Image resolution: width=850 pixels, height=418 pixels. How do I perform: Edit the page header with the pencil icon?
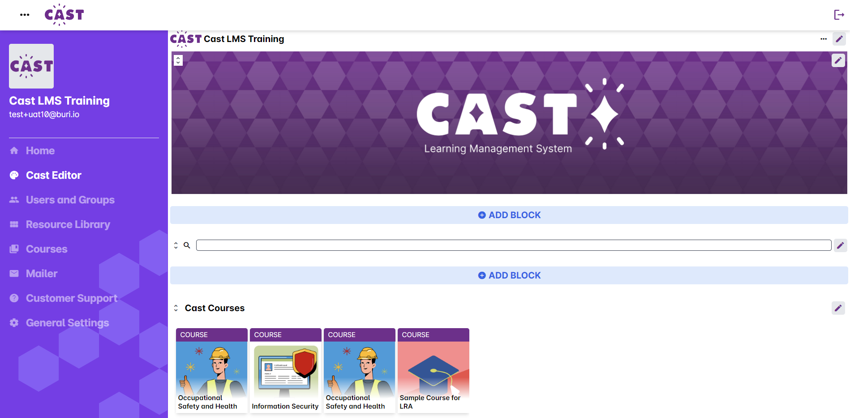(x=839, y=39)
